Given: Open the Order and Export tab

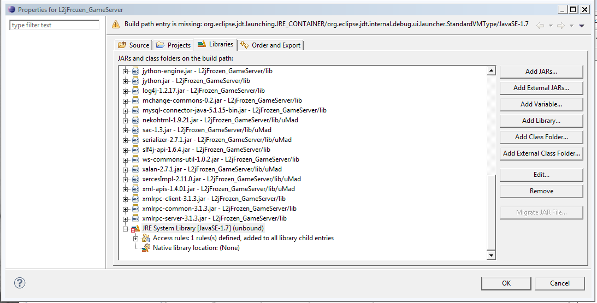Looking at the screenshot, I should click(x=270, y=45).
